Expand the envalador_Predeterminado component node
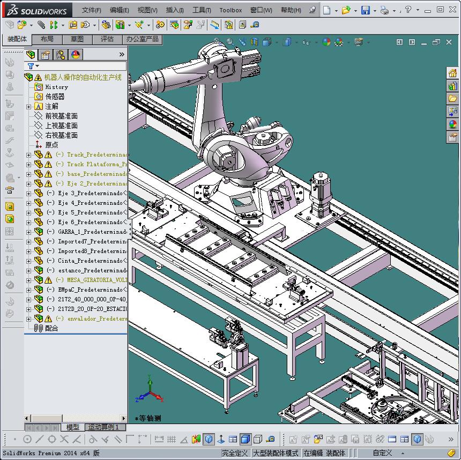Viewport: 461px width, 460px height. tap(28, 319)
